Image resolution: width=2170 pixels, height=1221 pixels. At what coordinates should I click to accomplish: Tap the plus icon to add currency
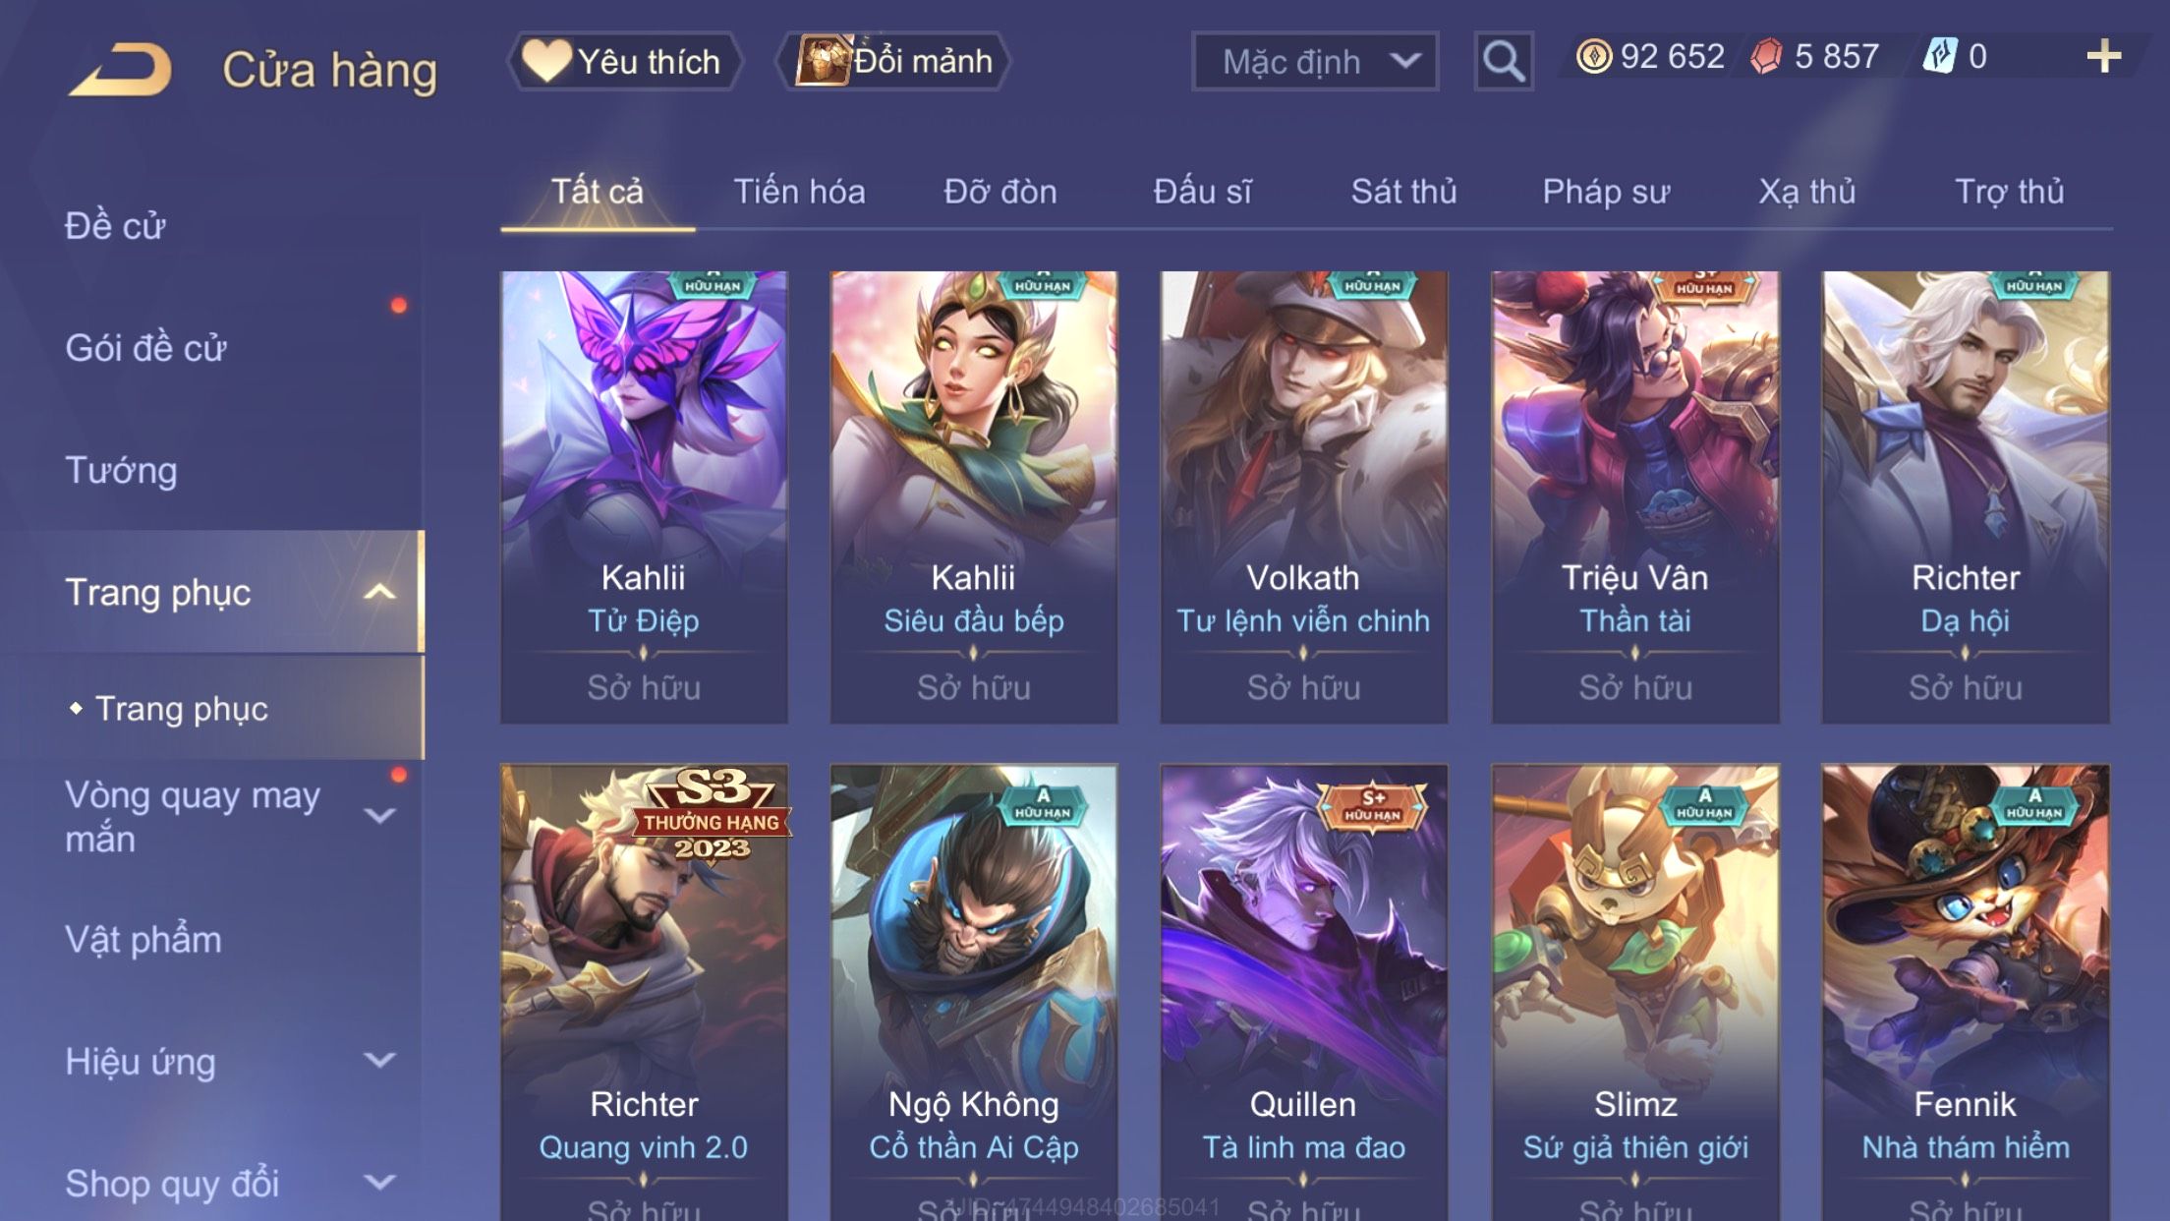click(x=2103, y=56)
